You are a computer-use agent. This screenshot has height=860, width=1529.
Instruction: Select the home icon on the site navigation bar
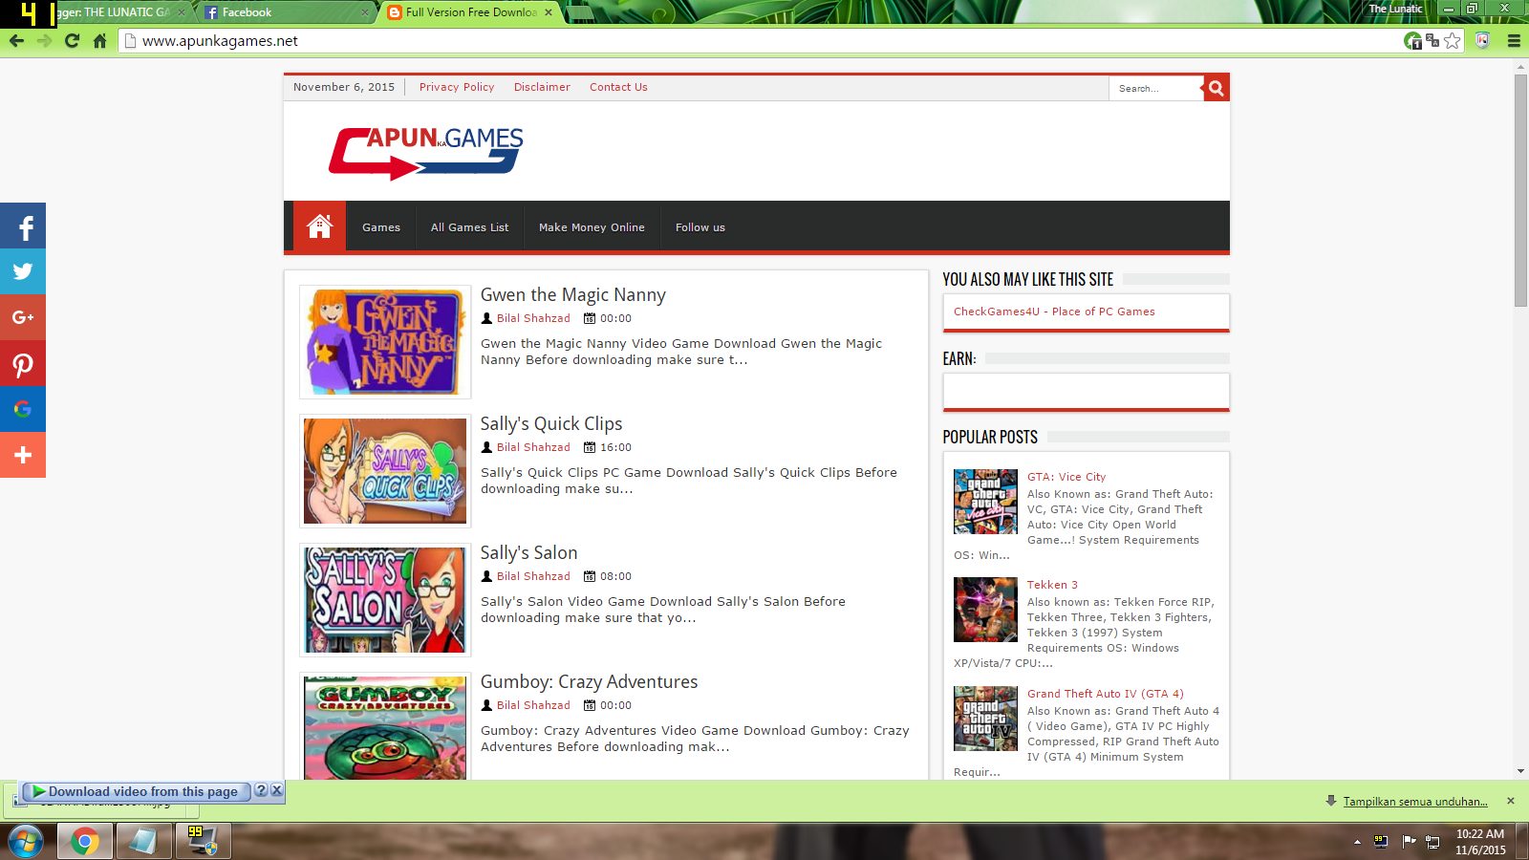point(318,226)
